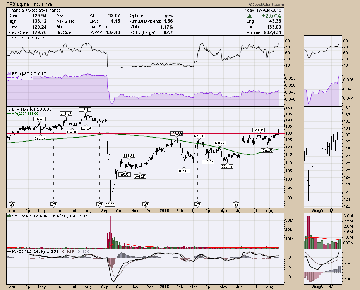The height and width of the screenshot is (290, 360).
Task: Click the P/E value 32.07
Action: tap(114, 16)
